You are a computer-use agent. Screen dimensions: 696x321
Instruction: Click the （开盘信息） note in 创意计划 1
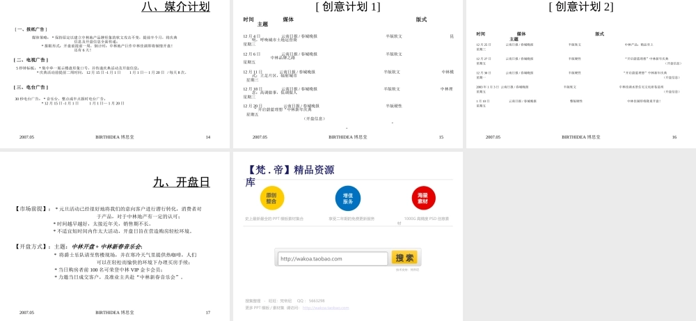(315, 118)
